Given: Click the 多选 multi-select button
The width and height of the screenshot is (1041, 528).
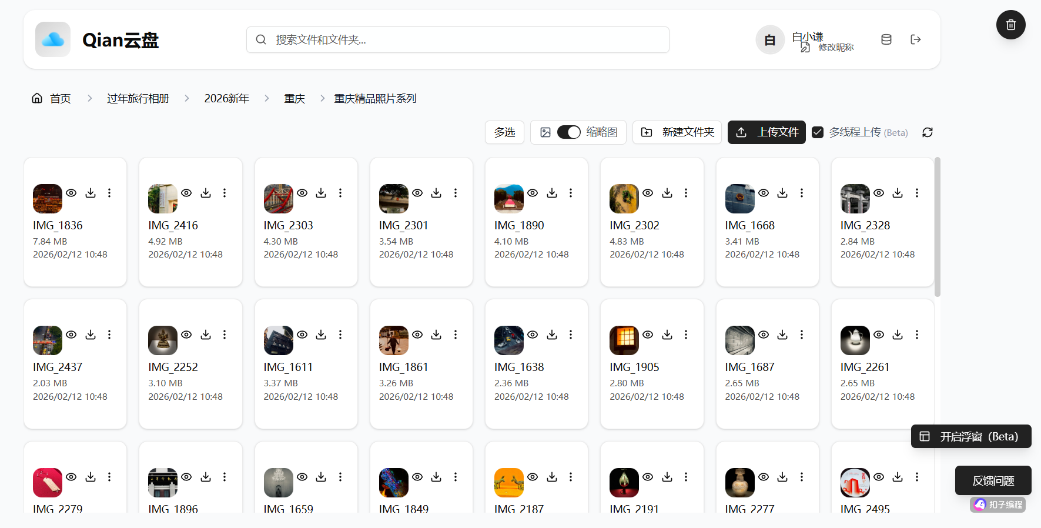Looking at the screenshot, I should [504, 132].
